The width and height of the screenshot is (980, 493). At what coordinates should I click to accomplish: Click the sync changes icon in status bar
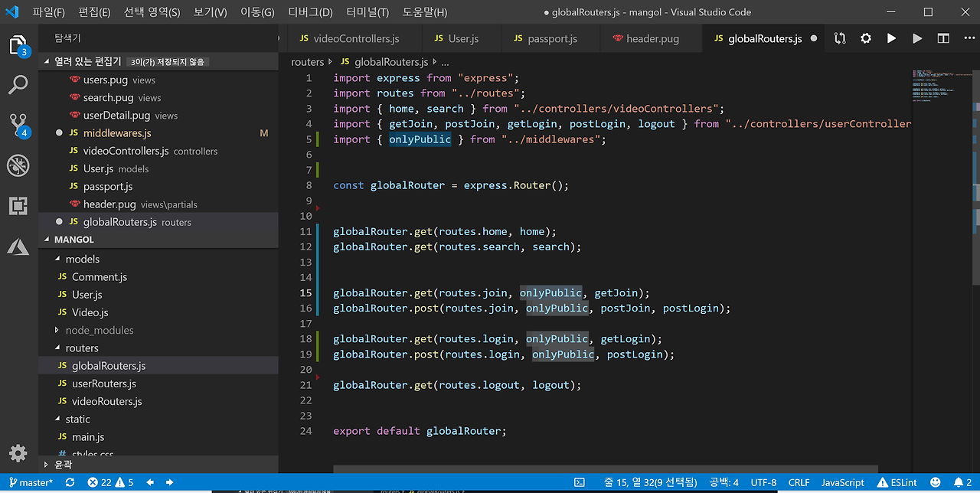[x=70, y=482]
